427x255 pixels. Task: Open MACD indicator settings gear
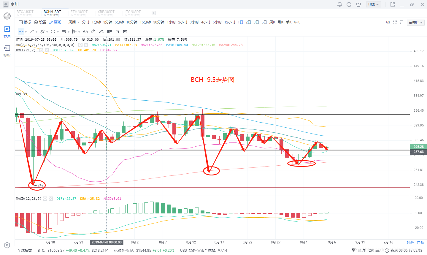tap(45, 199)
